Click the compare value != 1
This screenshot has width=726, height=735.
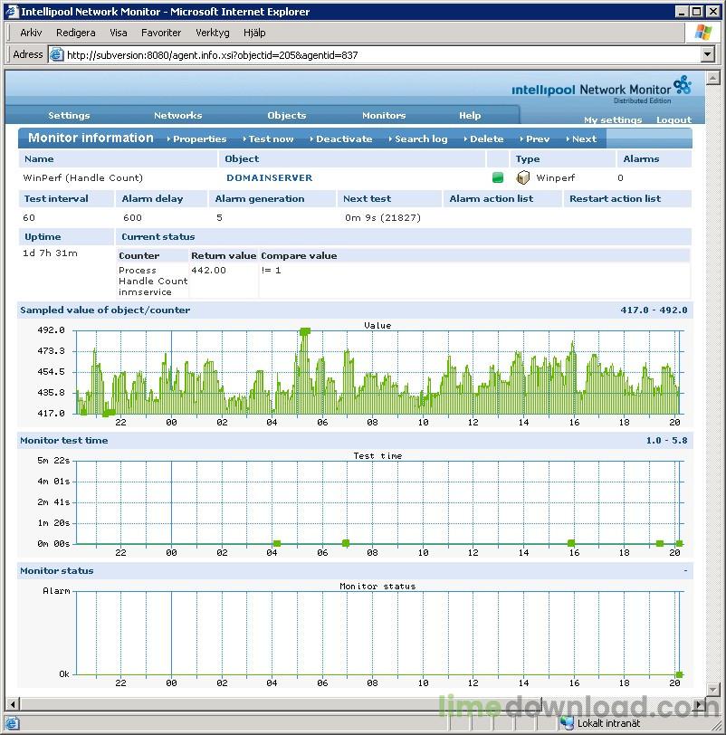point(271,270)
